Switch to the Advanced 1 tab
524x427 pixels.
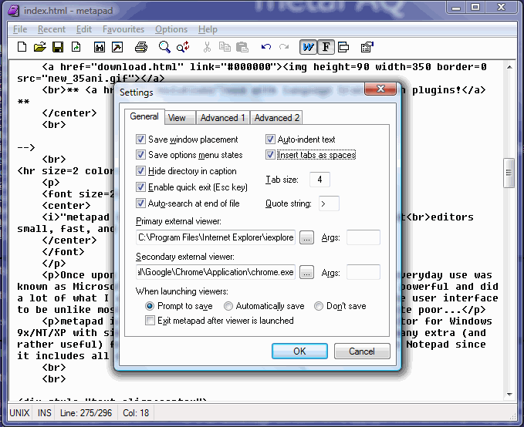tap(223, 118)
